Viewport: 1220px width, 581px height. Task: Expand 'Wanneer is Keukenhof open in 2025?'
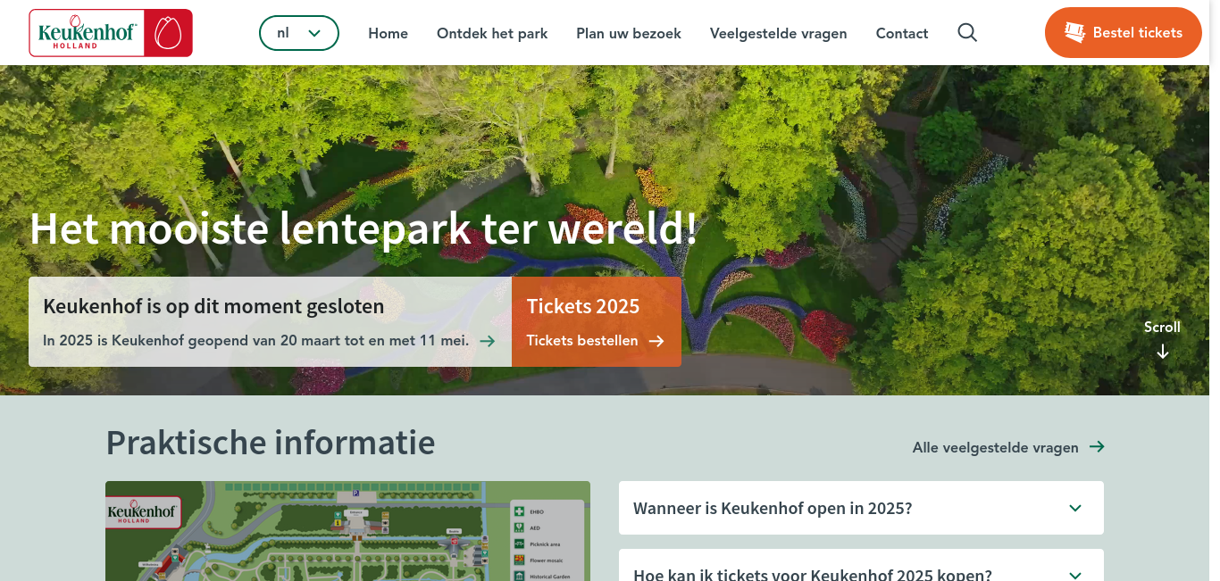(861, 508)
